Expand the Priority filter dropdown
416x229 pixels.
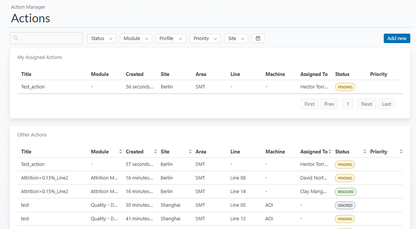pos(205,39)
